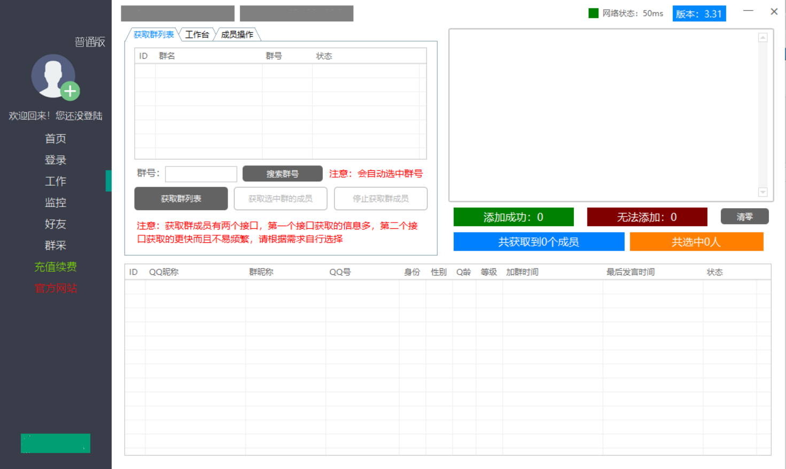The width and height of the screenshot is (786, 469).
Task: Click the log panel scroll-up arrow
Action: pyautogui.click(x=763, y=37)
